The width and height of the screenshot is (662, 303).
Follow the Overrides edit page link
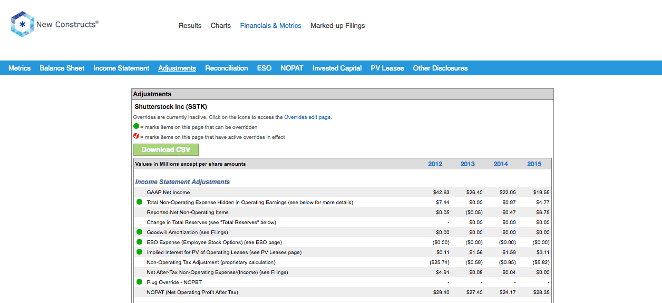point(307,117)
